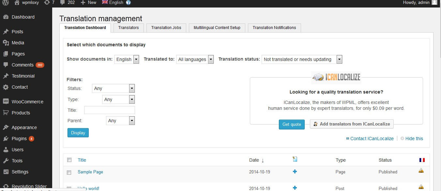Tick the Sample Page checkbox
Viewport: 441px width, 191px height.
point(69,172)
